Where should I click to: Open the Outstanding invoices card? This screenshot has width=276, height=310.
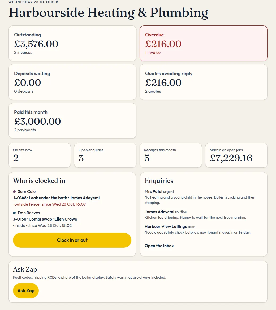tap(72, 43)
